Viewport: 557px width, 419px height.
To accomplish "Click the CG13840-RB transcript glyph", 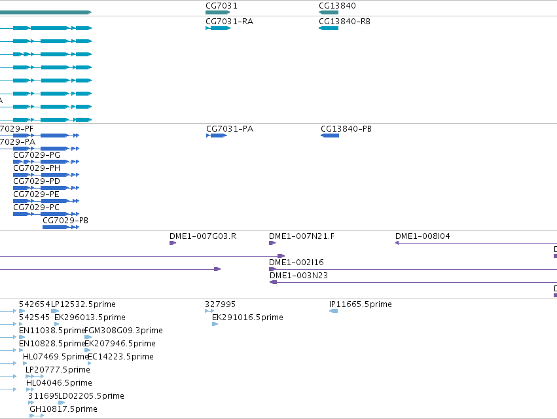I will [x=329, y=28].
